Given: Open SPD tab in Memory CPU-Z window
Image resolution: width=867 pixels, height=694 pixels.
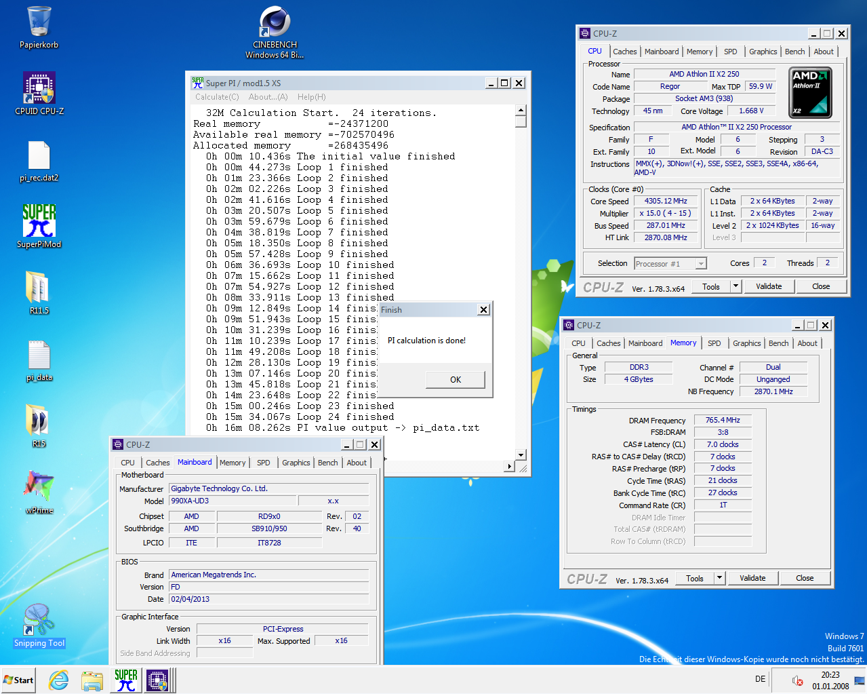Looking at the screenshot, I should (714, 343).
